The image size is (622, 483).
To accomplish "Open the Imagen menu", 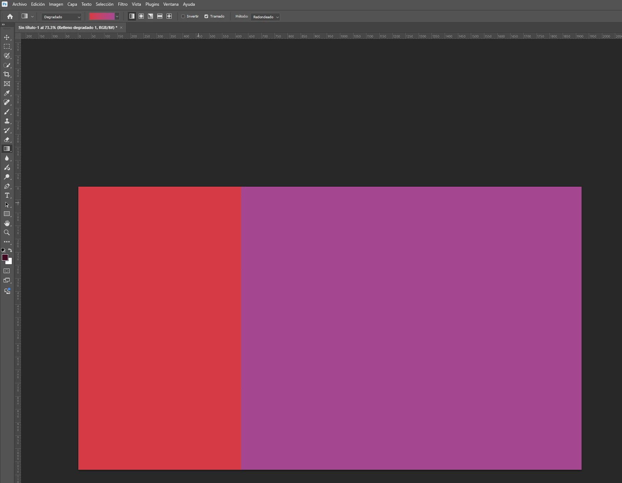I will [56, 4].
